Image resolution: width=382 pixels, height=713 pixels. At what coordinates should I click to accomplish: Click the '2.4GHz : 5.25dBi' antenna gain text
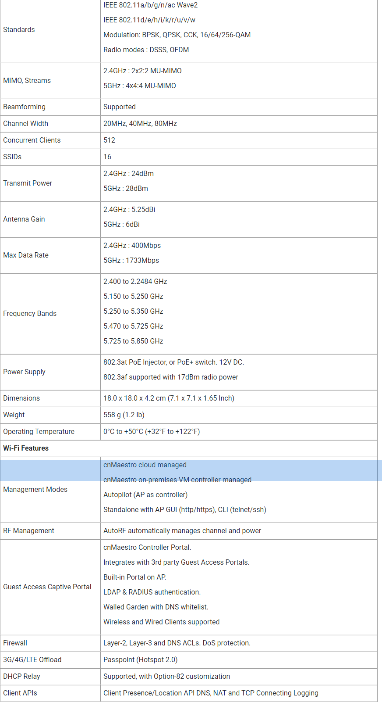(129, 210)
